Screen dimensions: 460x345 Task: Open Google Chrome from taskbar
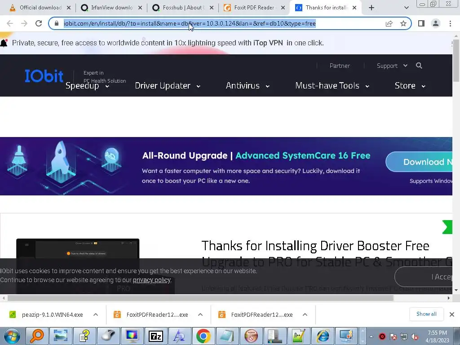point(203,336)
